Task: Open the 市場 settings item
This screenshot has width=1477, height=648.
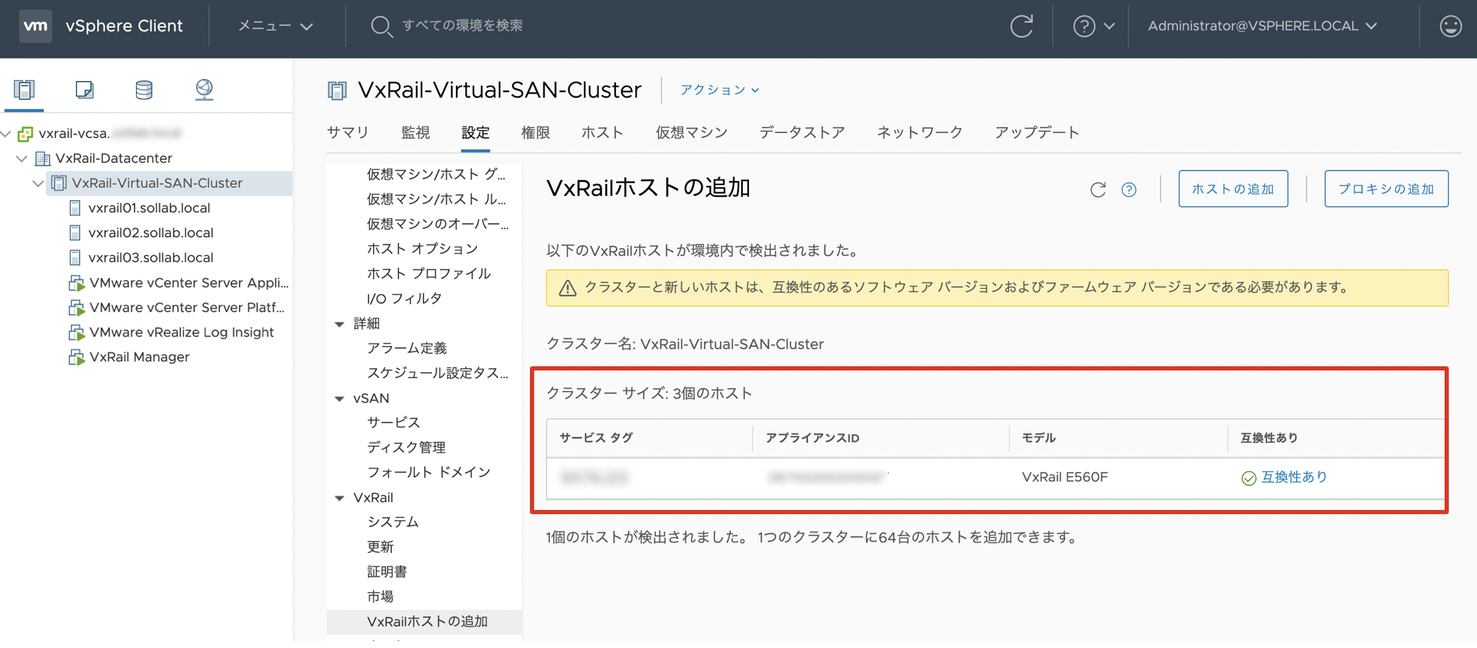Action: [380, 597]
